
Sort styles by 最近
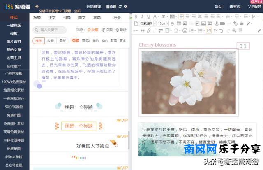(x=121, y=30)
